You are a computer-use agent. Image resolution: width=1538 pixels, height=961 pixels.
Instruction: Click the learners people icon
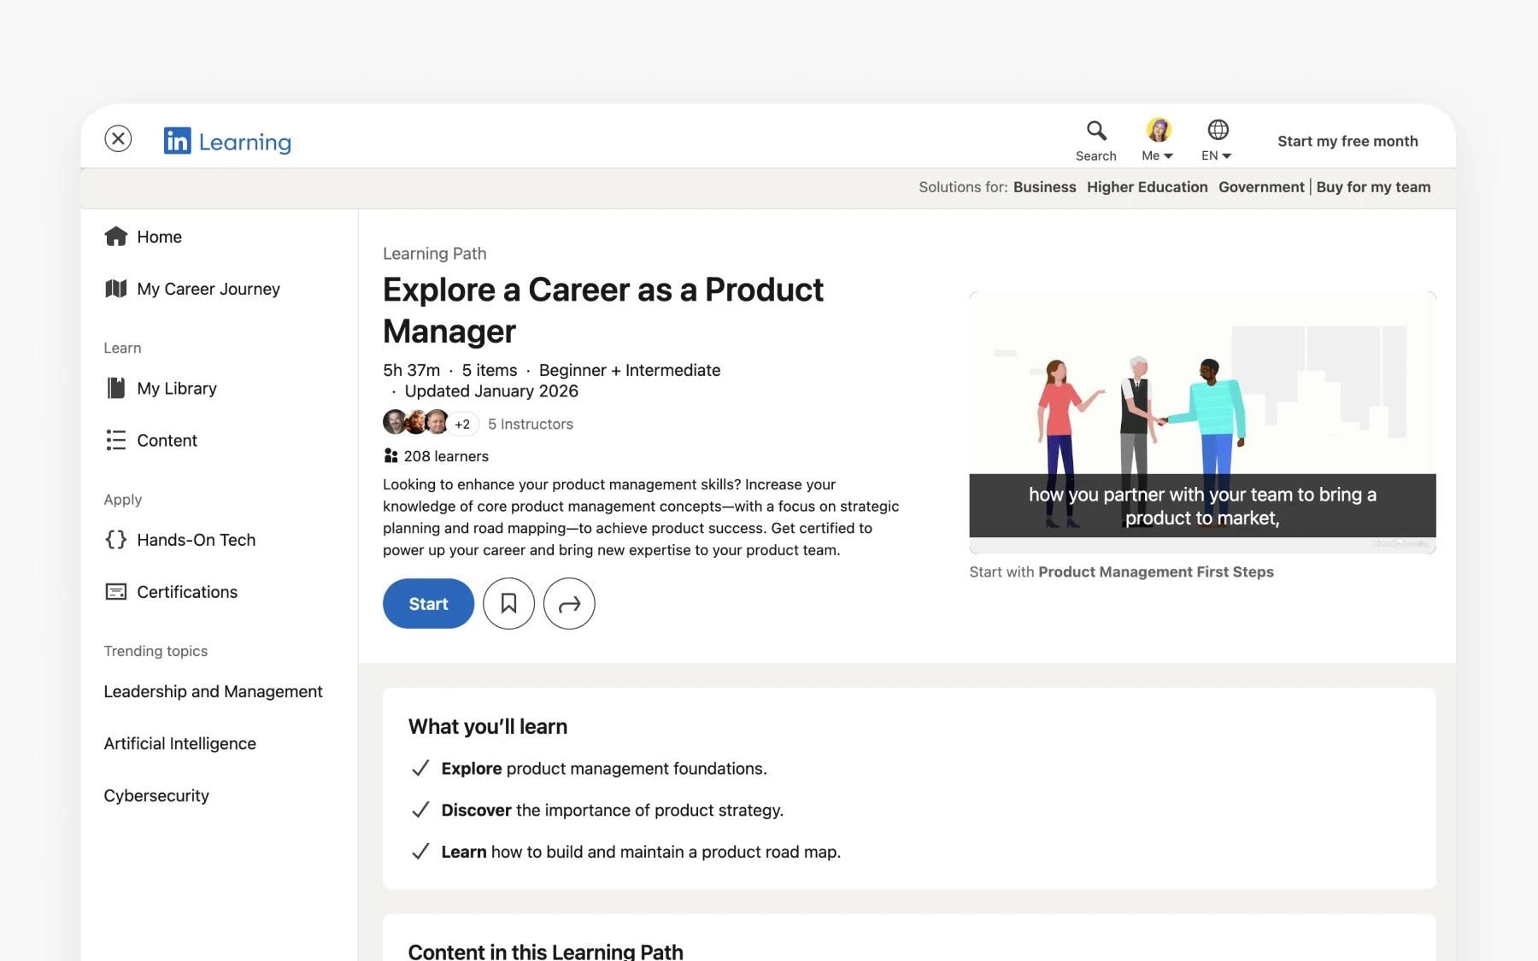(390, 455)
